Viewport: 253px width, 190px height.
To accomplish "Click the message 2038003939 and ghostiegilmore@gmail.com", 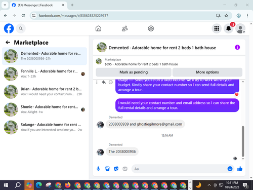I will click(145, 124).
